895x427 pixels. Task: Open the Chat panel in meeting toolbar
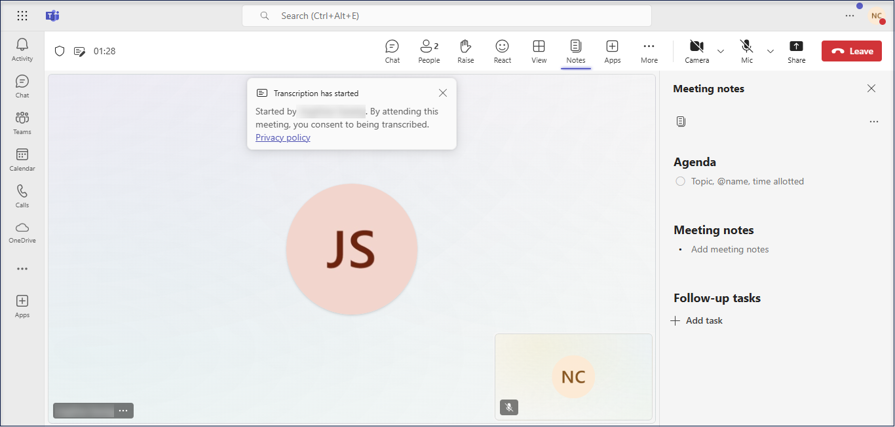click(x=392, y=51)
